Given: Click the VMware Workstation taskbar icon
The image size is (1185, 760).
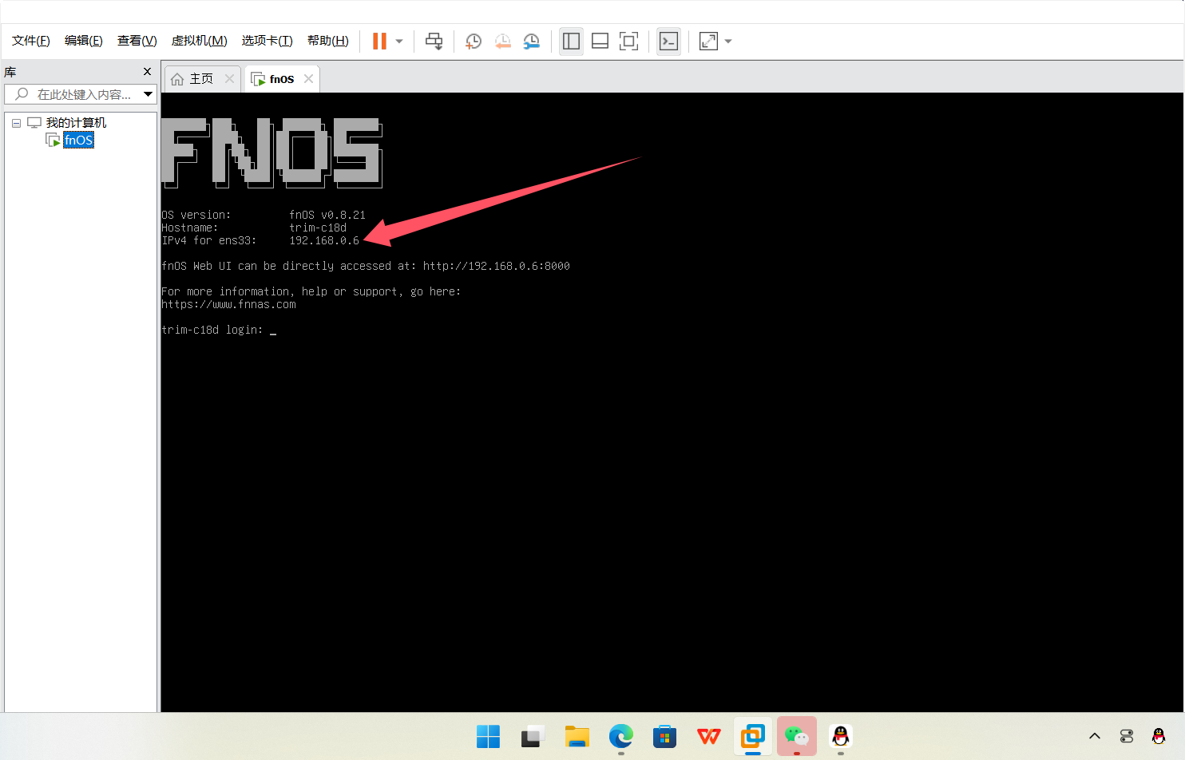Looking at the screenshot, I should pyautogui.click(x=753, y=736).
